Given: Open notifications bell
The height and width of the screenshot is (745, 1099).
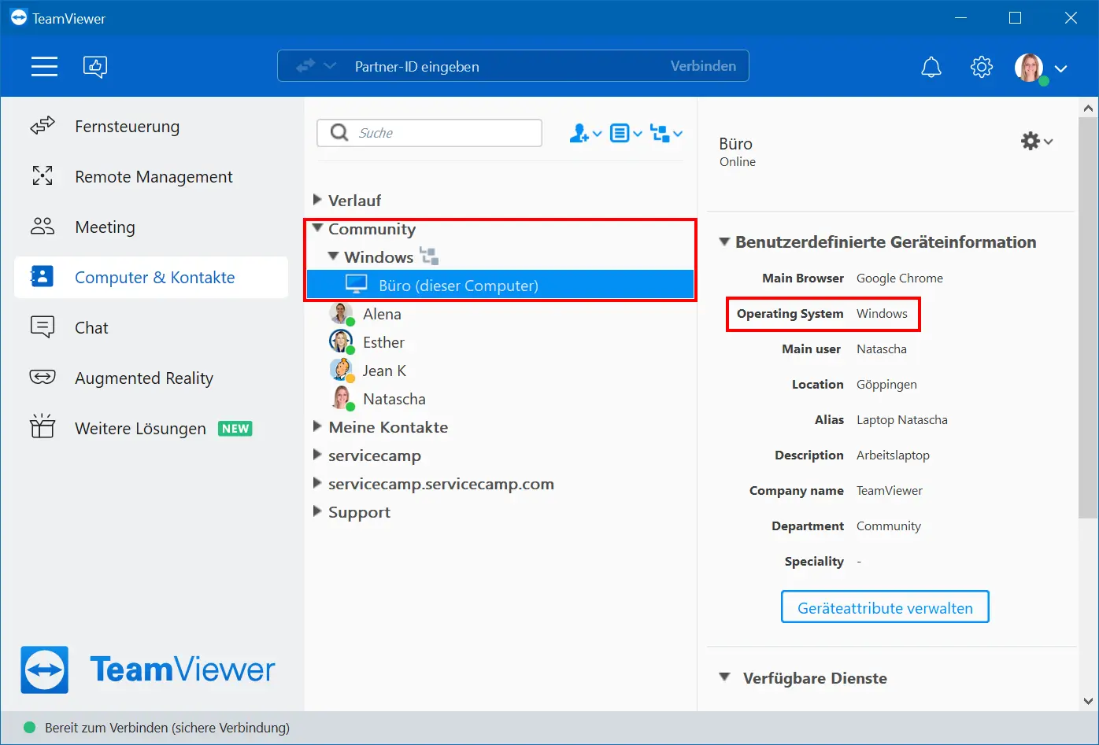Looking at the screenshot, I should pyautogui.click(x=931, y=67).
